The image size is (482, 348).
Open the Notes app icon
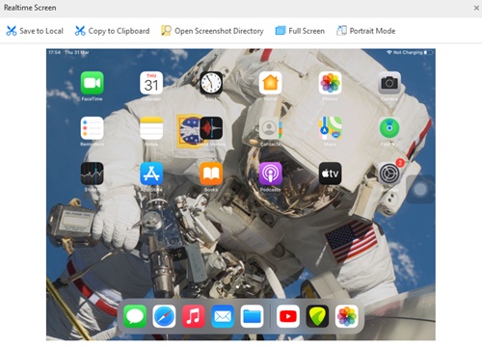coord(151,128)
